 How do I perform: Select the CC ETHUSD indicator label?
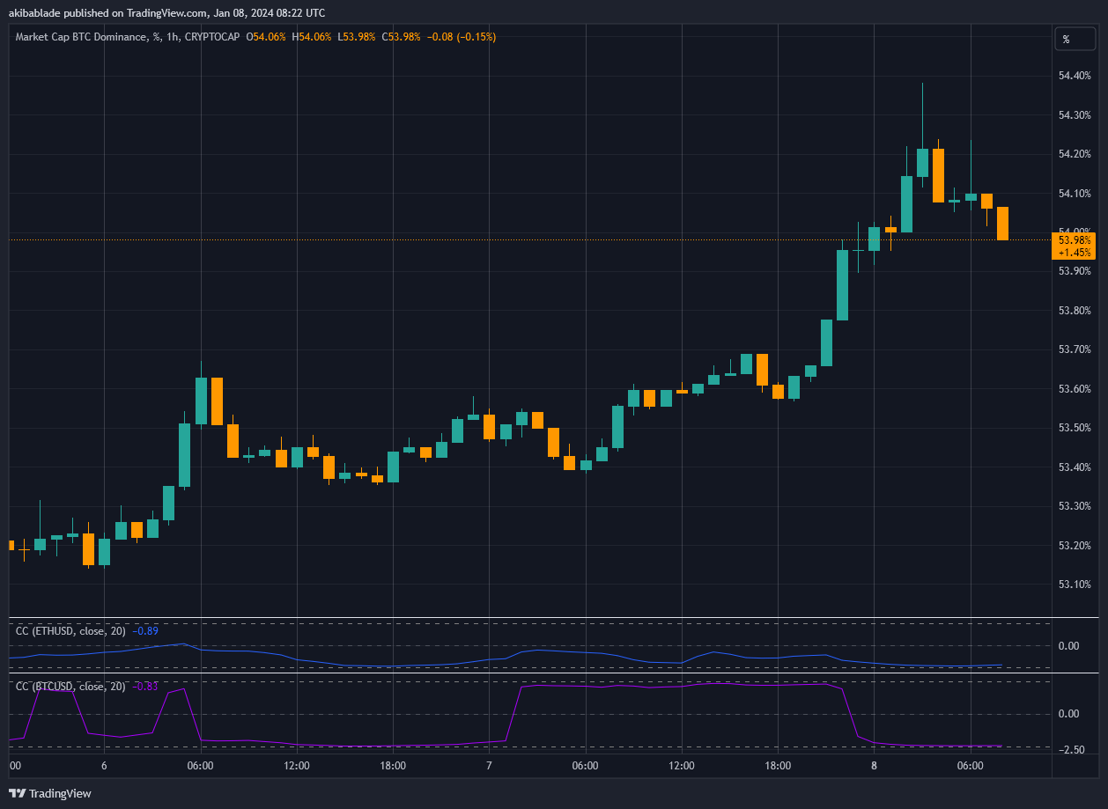pyautogui.click(x=71, y=630)
